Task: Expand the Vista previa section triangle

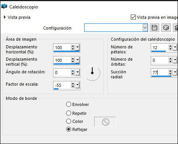Action: pos(5,17)
